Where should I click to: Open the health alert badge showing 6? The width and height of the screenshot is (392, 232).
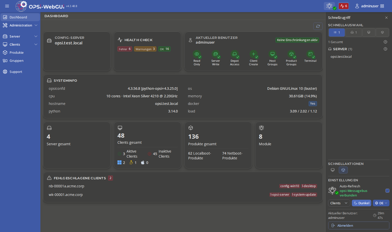(x=344, y=6)
